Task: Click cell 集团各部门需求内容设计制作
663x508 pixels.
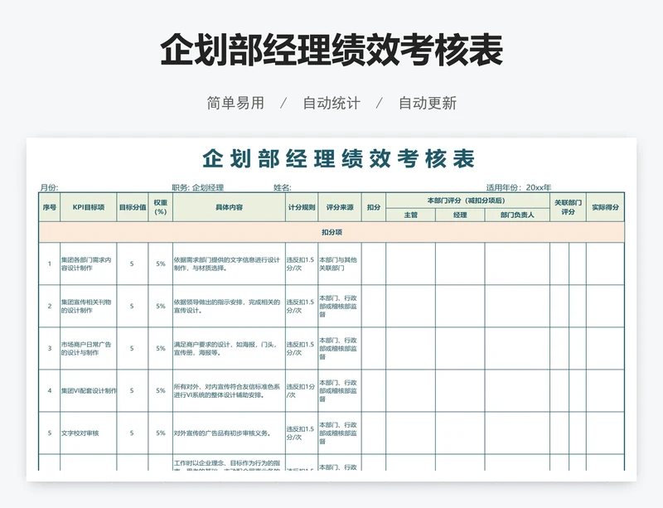Action: [89, 264]
